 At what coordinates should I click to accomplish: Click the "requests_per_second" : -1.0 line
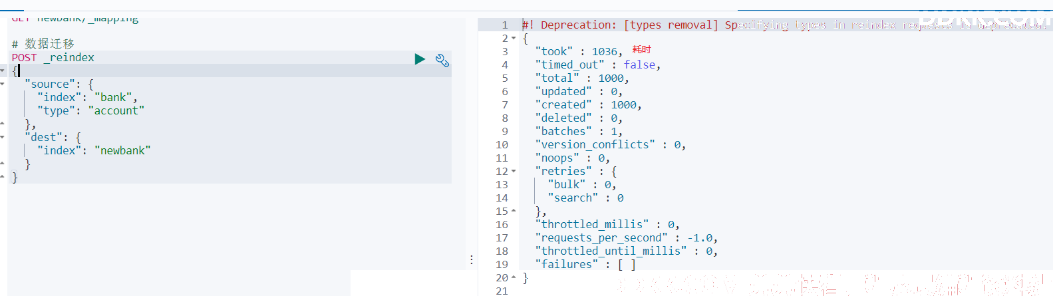(627, 237)
